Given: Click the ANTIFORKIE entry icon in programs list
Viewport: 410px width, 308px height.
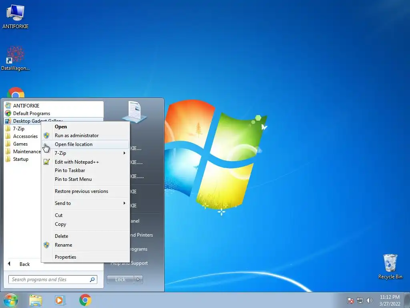Looking at the screenshot, I should click(x=8, y=106).
